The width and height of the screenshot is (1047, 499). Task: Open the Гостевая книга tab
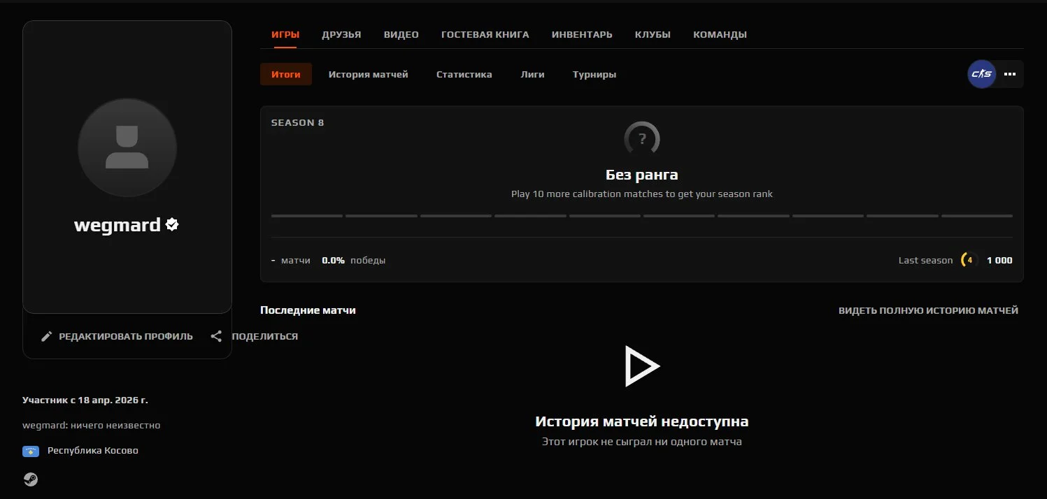point(485,34)
